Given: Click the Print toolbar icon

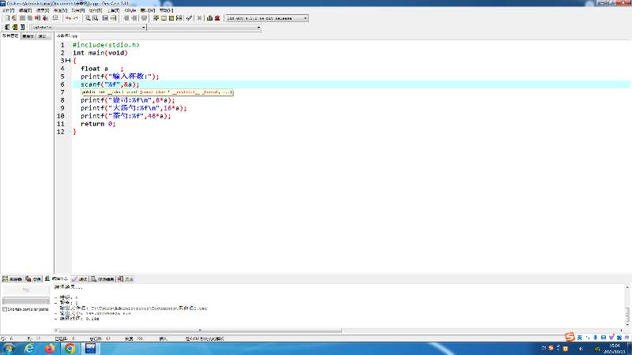Looking at the screenshot, I should (55, 18).
